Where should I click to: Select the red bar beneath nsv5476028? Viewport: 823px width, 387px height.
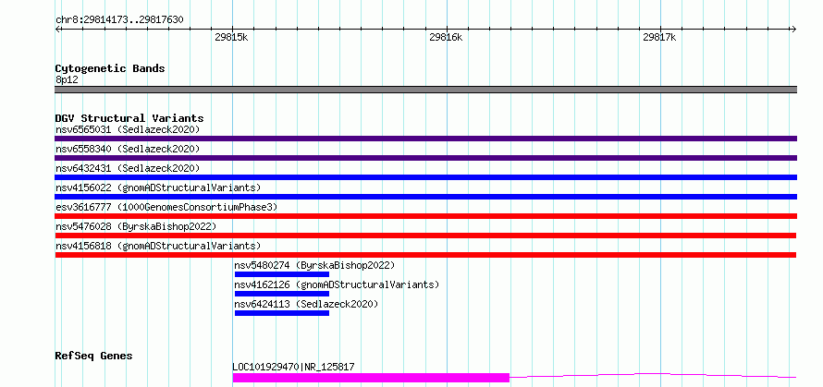coord(425,236)
